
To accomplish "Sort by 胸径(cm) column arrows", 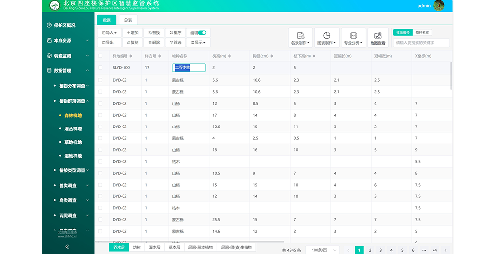I will 272,56.
